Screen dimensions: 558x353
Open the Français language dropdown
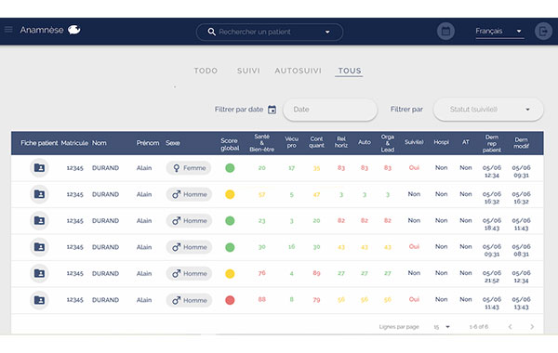[x=499, y=32]
